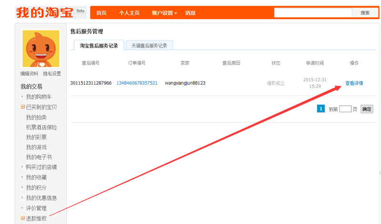The height and width of the screenshot is (224, 381).
Task: Click page number 1 button
Action: click(x=321, y=109)
